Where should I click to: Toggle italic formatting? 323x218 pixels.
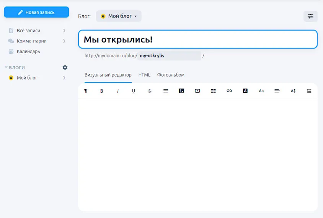point(117,91)
